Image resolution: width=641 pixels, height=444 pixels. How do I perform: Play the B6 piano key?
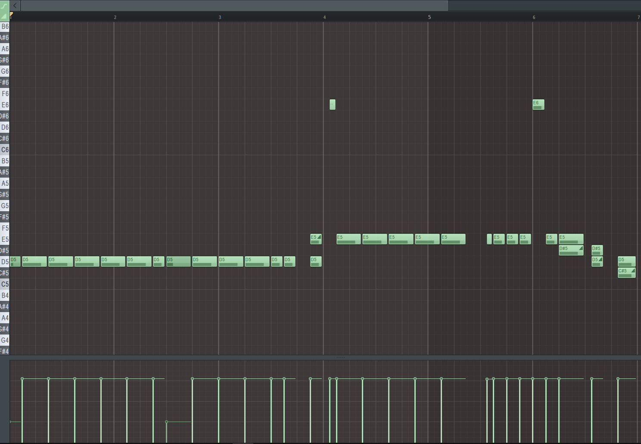(x=5, y=27)
